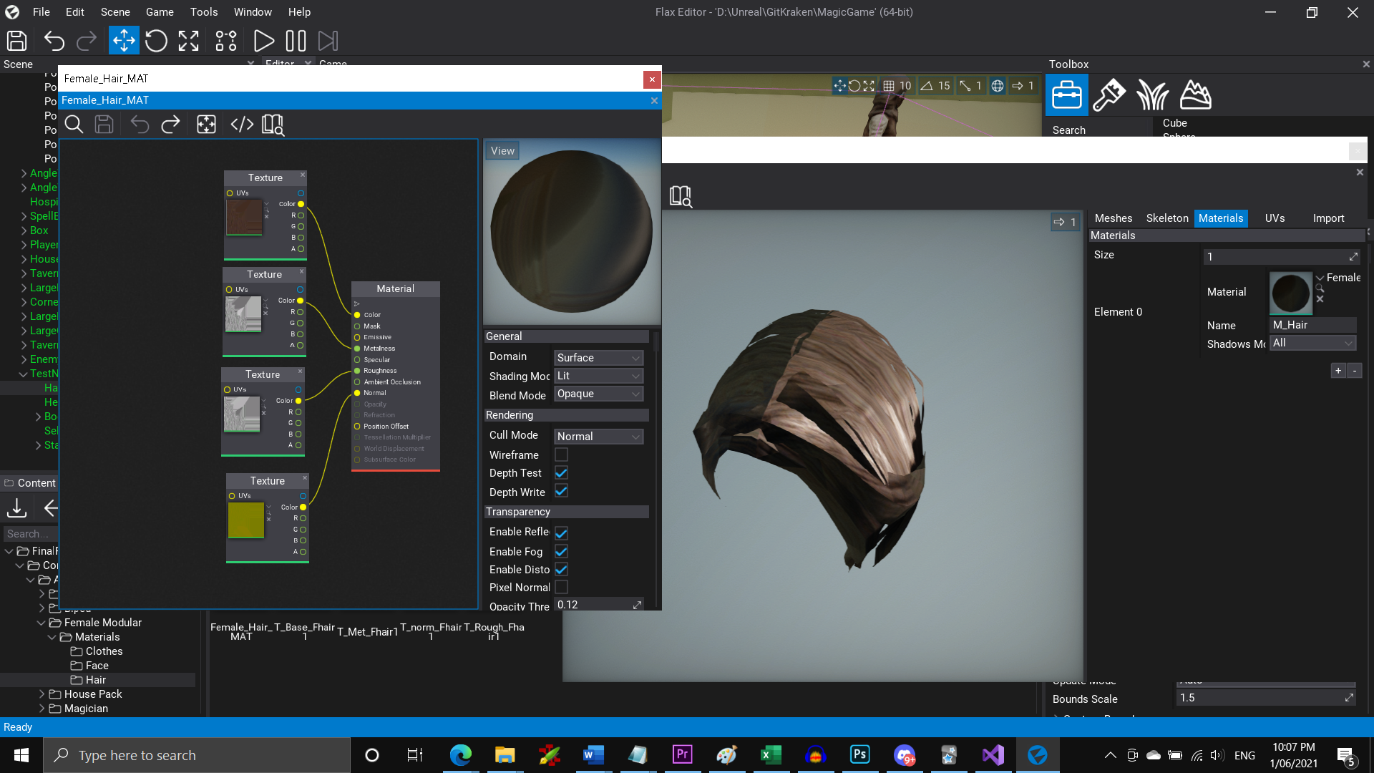Click the code view icon in material editor
Screen dimensions: 1374x773
(x=241, y=124)
